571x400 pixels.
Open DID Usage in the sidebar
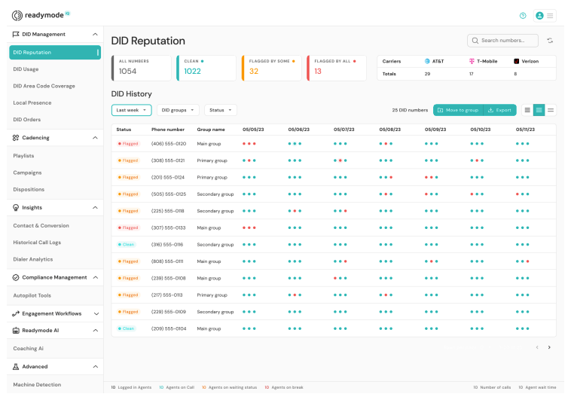pyautogui.click(x=26, y=69)
